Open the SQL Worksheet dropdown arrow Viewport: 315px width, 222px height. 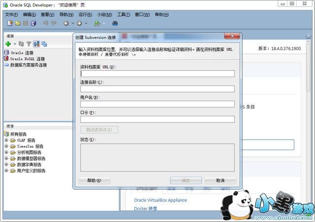point(104,24)
